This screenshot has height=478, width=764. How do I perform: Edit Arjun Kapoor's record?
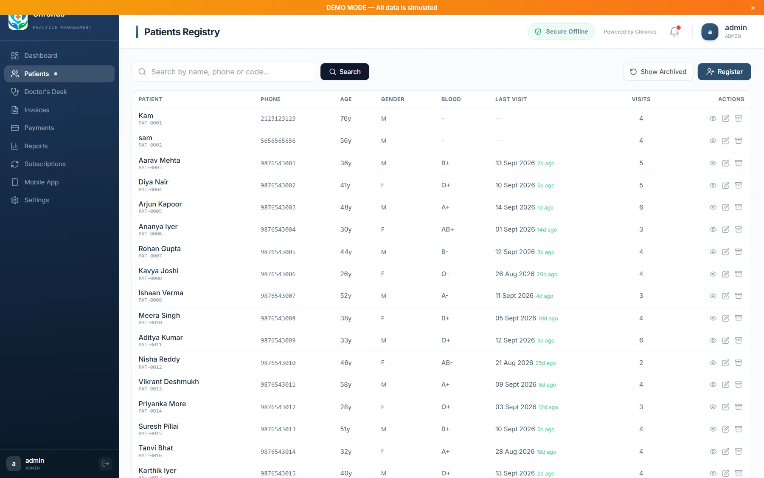point(726,207)
